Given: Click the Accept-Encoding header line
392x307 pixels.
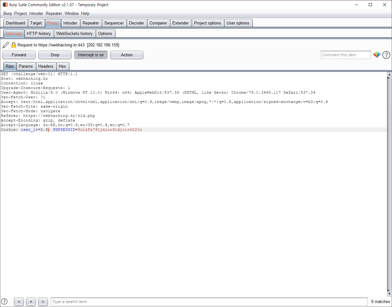Looking at the screenshot, I should pyautogui.click(x=38, y=120).
